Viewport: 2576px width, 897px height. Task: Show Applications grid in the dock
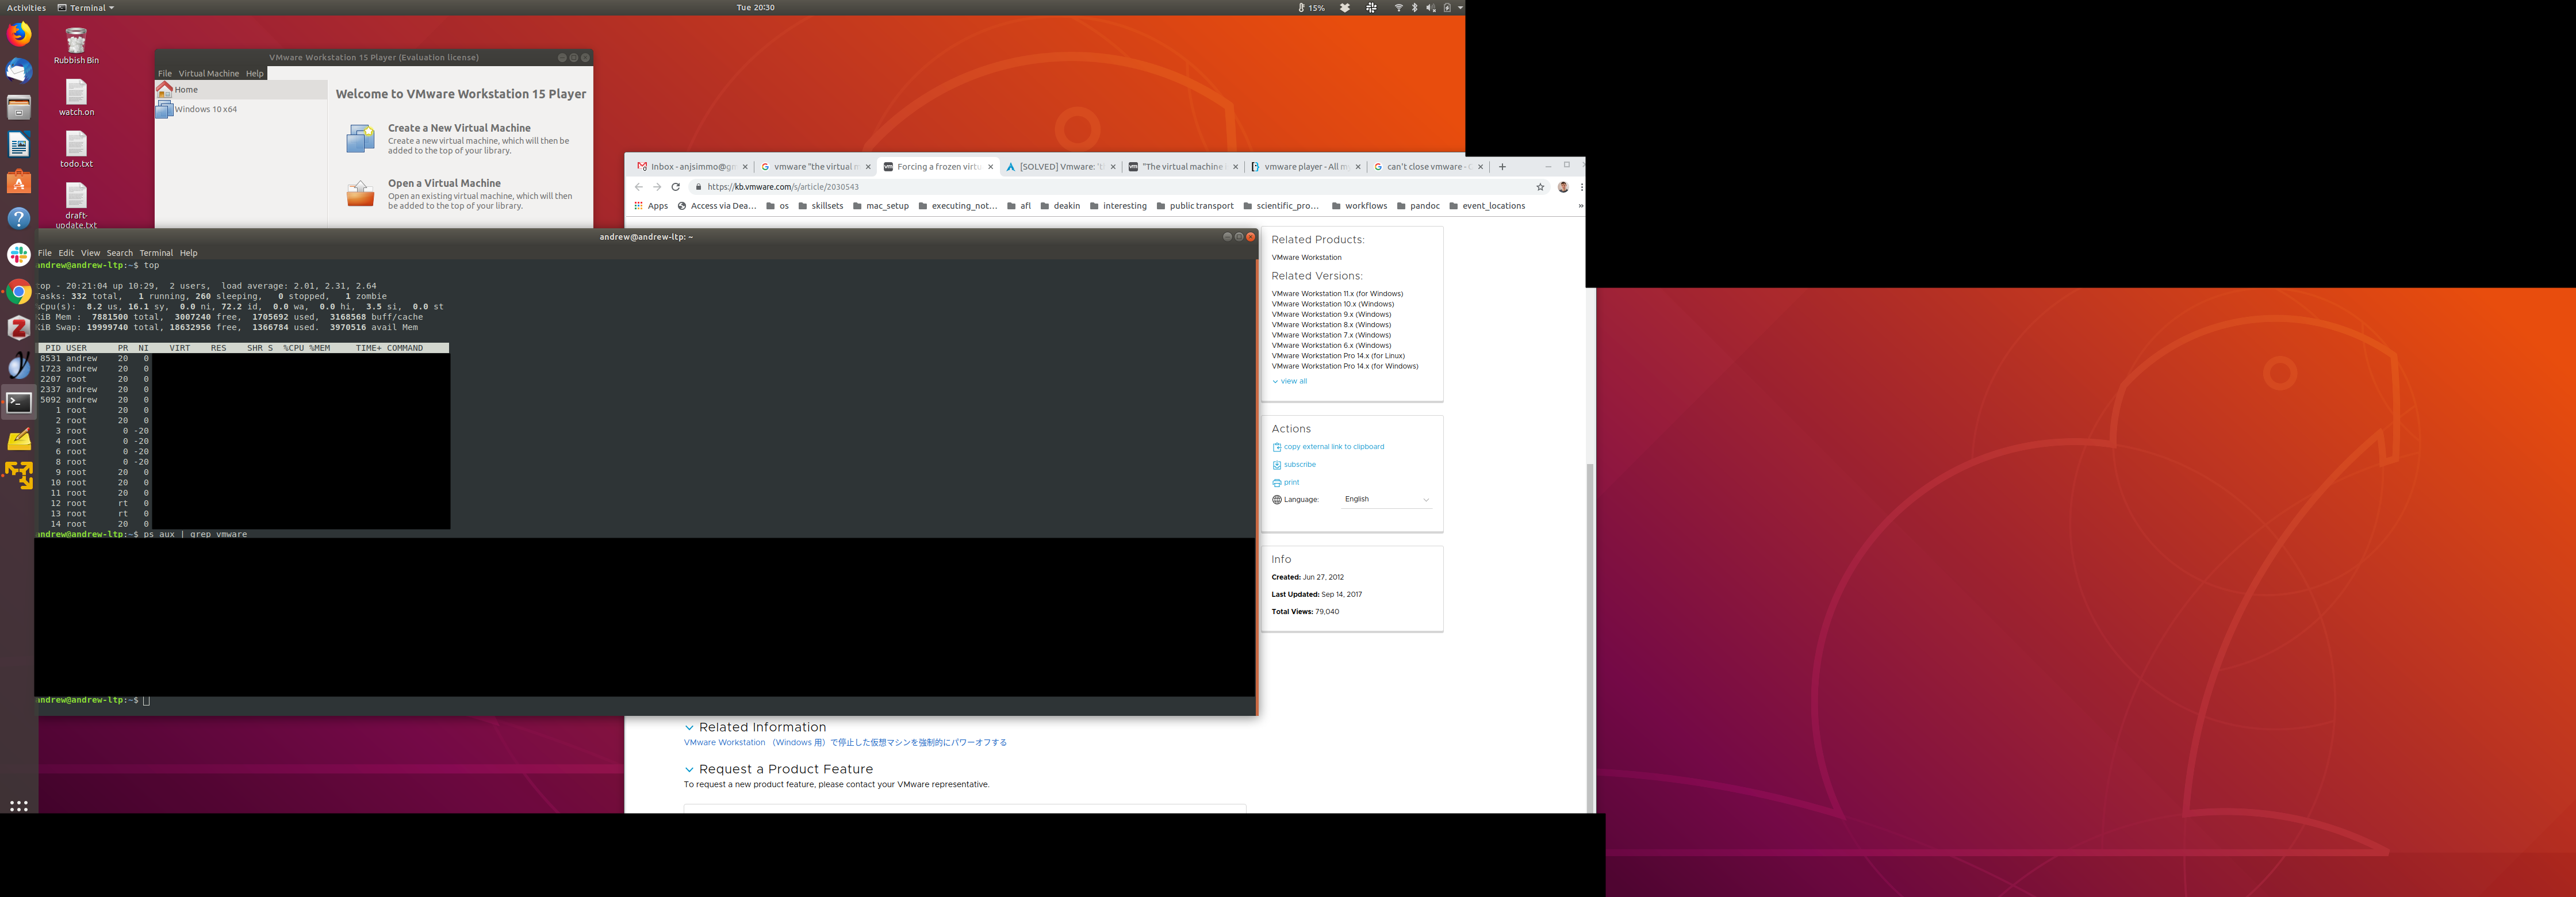pos(19,806)
